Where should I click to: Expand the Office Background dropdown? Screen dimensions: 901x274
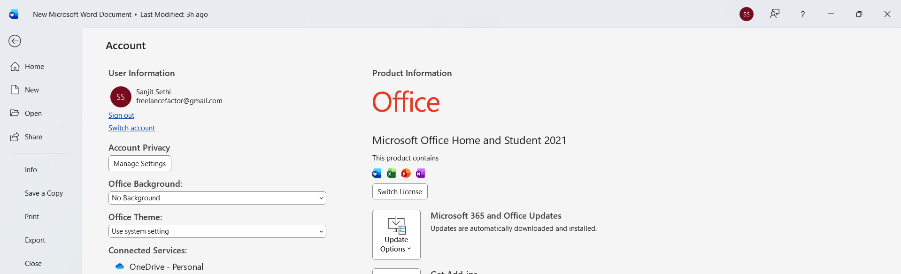pyautogui.click(x=217, y=198)
